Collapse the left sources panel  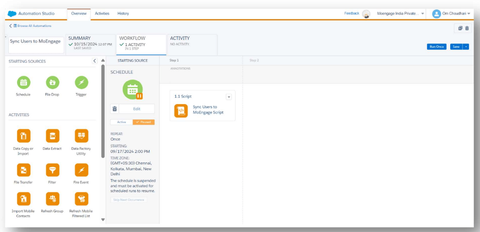[x=95, y=61]
